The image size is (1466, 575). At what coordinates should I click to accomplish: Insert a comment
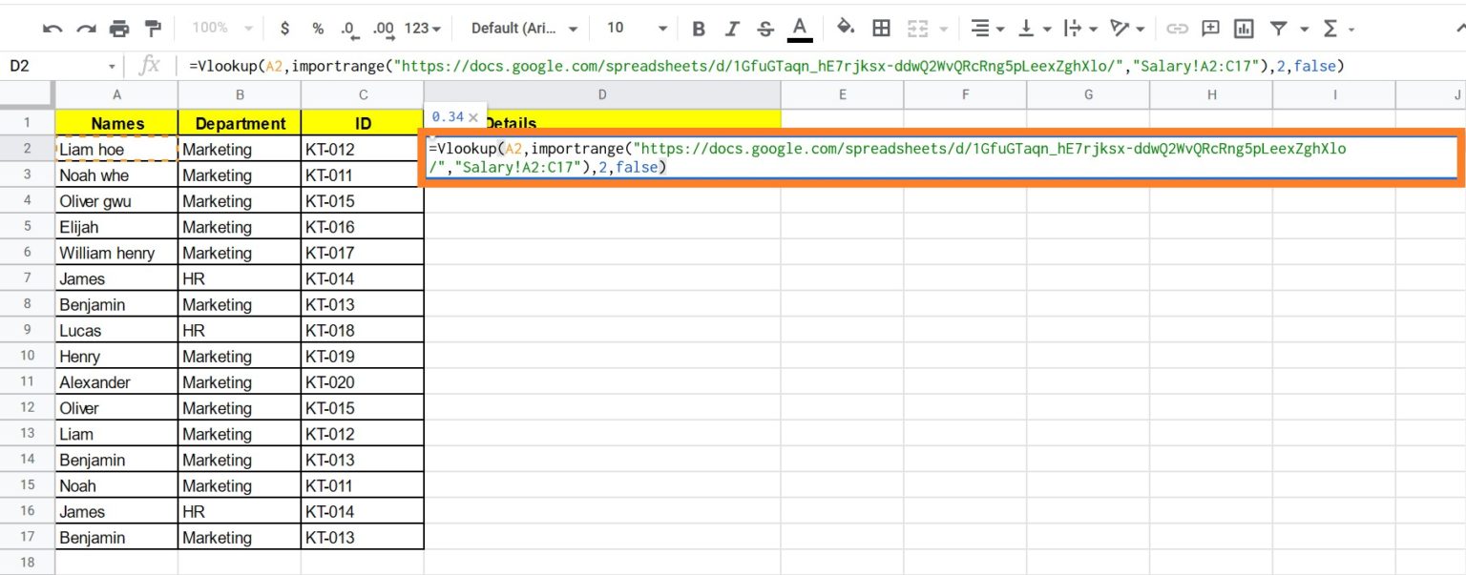[1211, 29]
